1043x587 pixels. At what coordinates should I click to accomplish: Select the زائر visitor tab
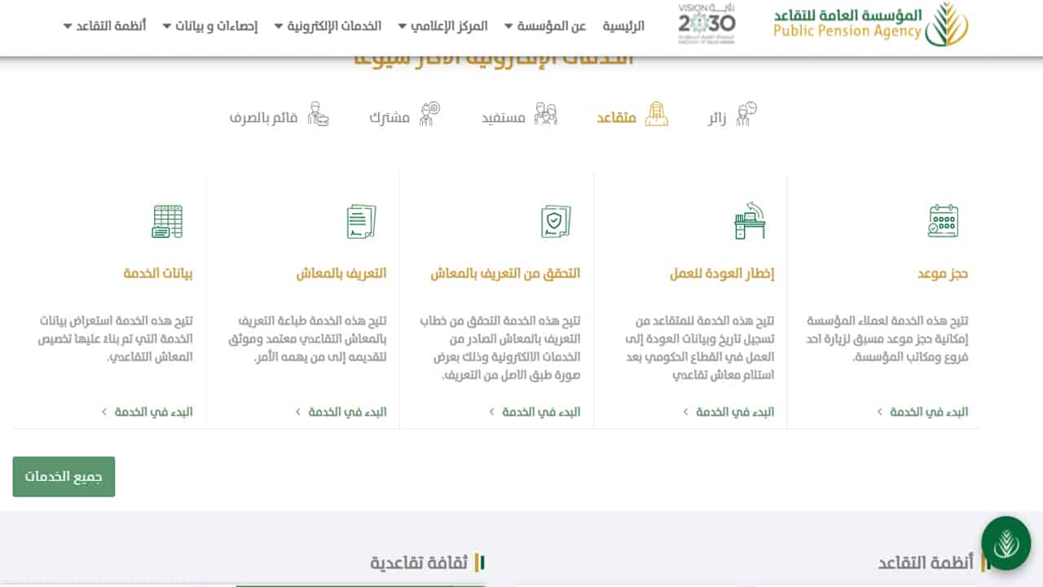(732, 117)
